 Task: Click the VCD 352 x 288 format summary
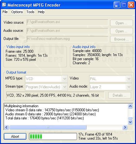(55, 95)
